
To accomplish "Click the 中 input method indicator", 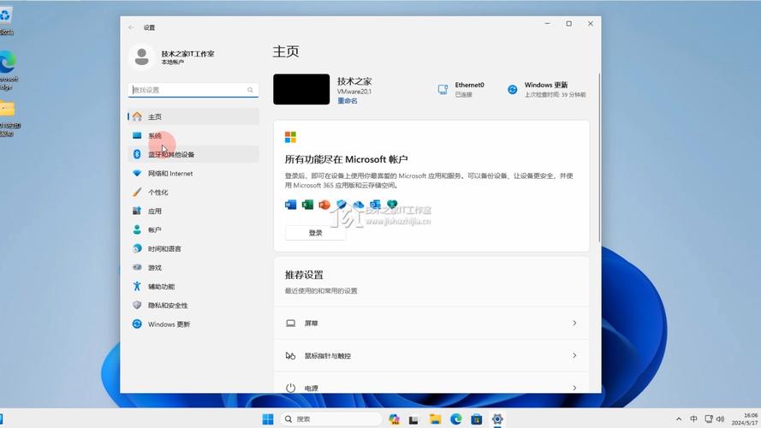I will (x=693, y=419).
